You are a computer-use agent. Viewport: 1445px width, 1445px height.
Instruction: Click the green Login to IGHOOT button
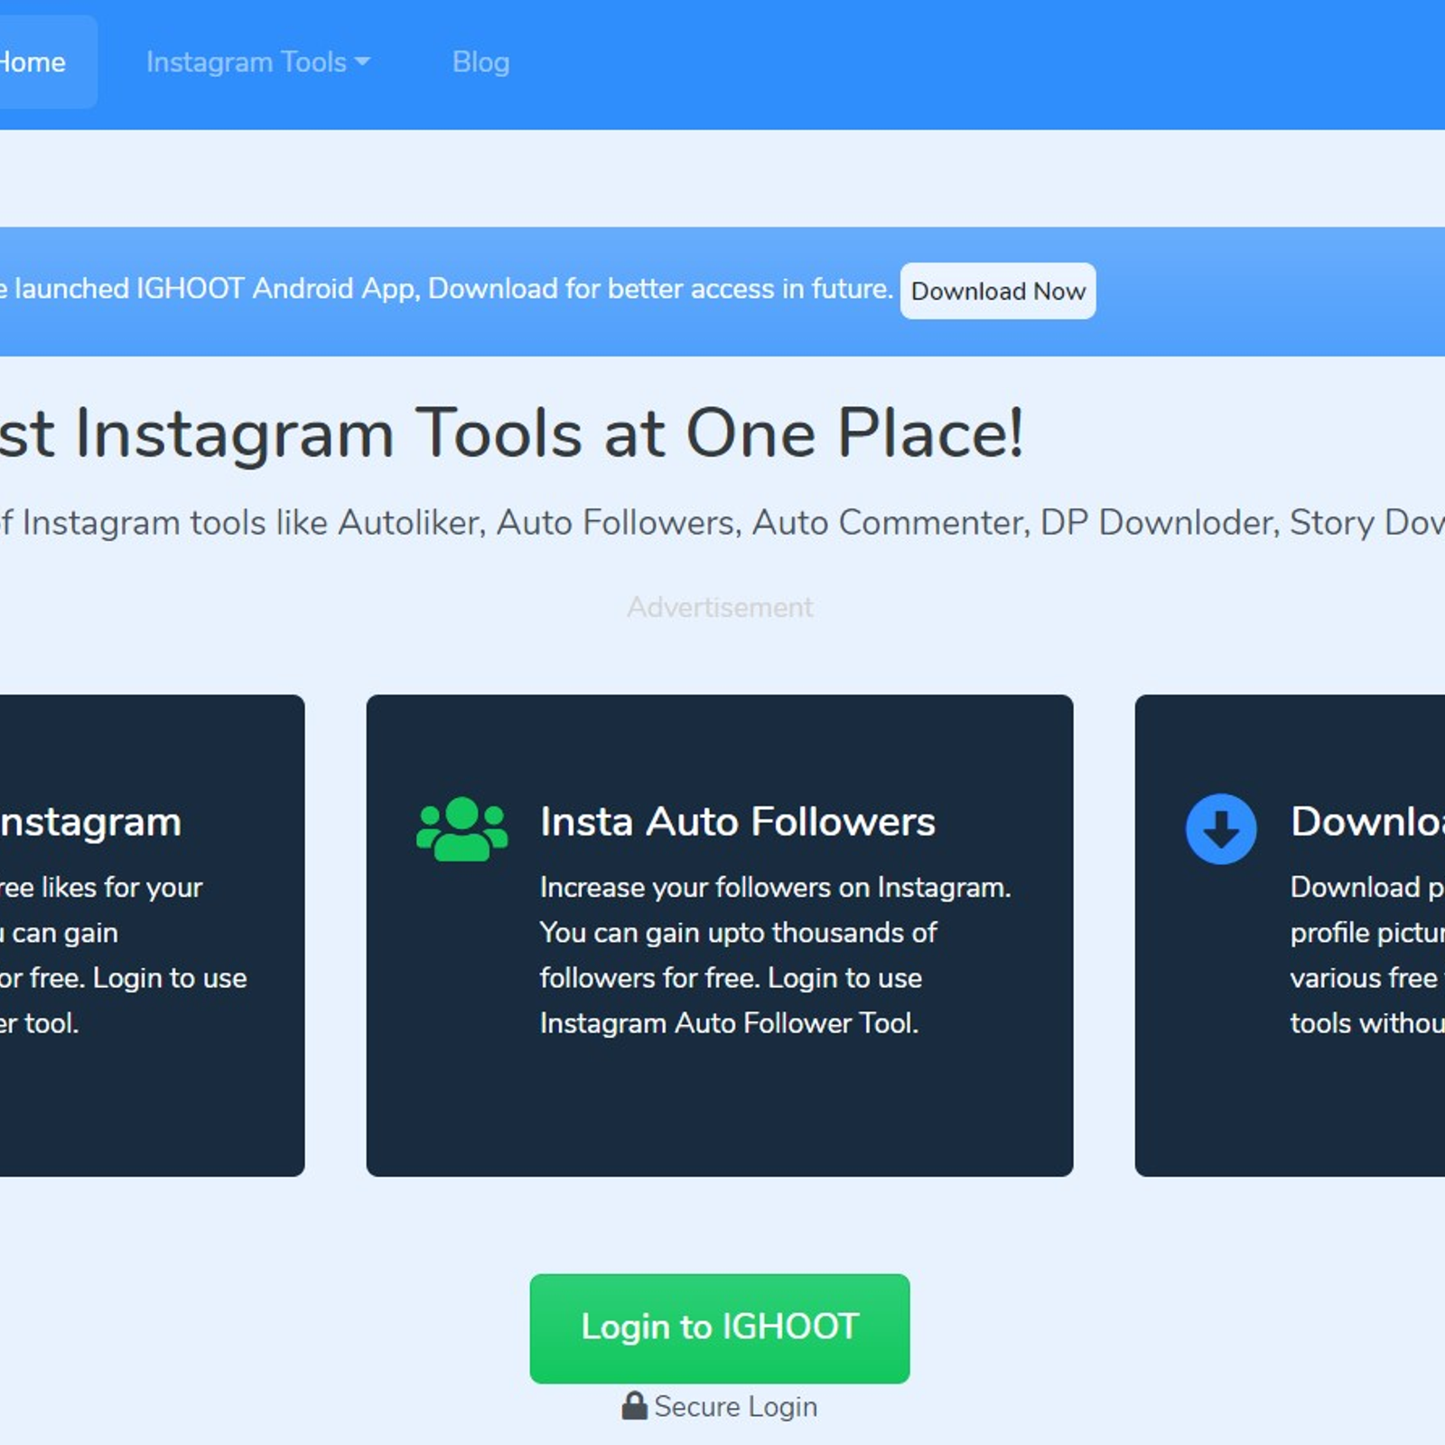pyautogui.click(x=719, y=1328)
